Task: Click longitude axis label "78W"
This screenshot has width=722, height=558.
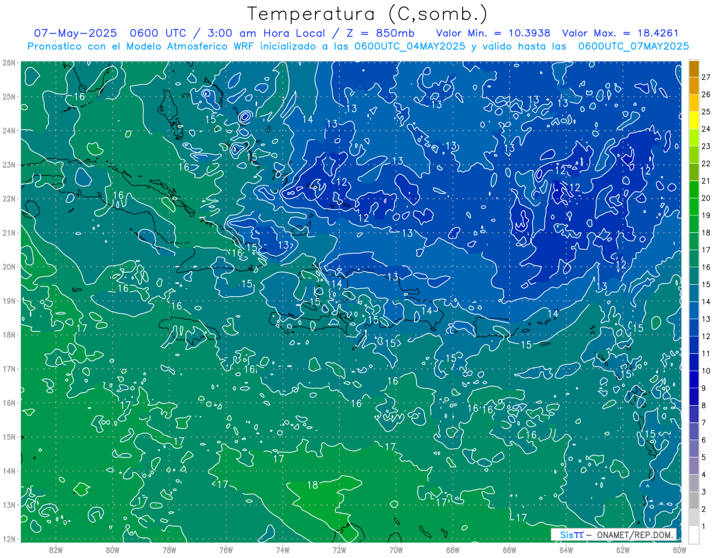Action: pyautogui.click(x=169, y=549)
